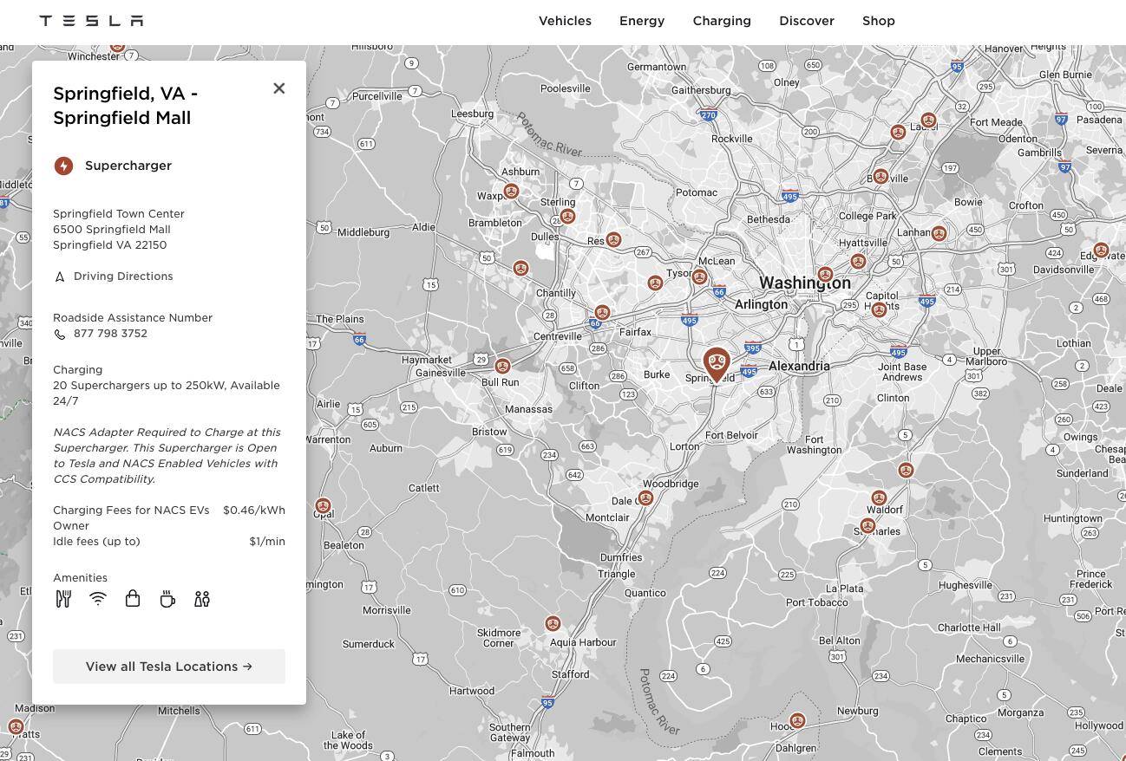Click the Manassas label on the map
1126x761 pixels.
tap(528, 409)
